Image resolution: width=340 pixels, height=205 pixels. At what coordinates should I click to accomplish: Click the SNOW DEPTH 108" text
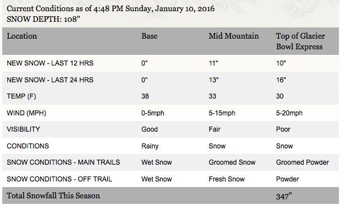coord(43,19)
